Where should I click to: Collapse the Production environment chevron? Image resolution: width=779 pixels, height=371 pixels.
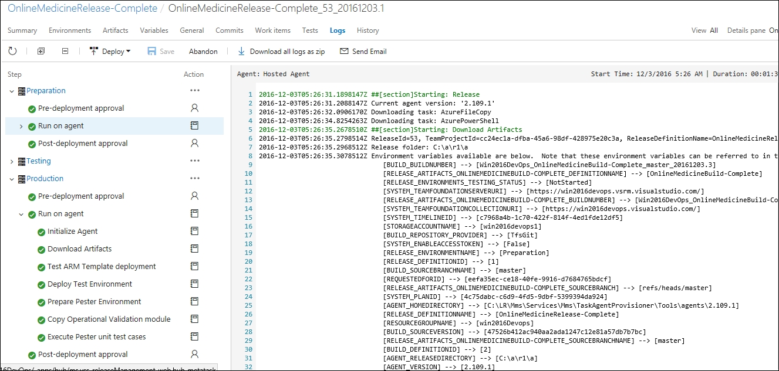tap(12, 179)
